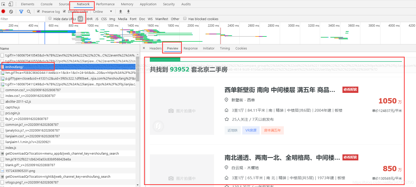Select the pcLogin.js request
The width and height of the screenshot is (416, 187).
click(x=68, y=113)
